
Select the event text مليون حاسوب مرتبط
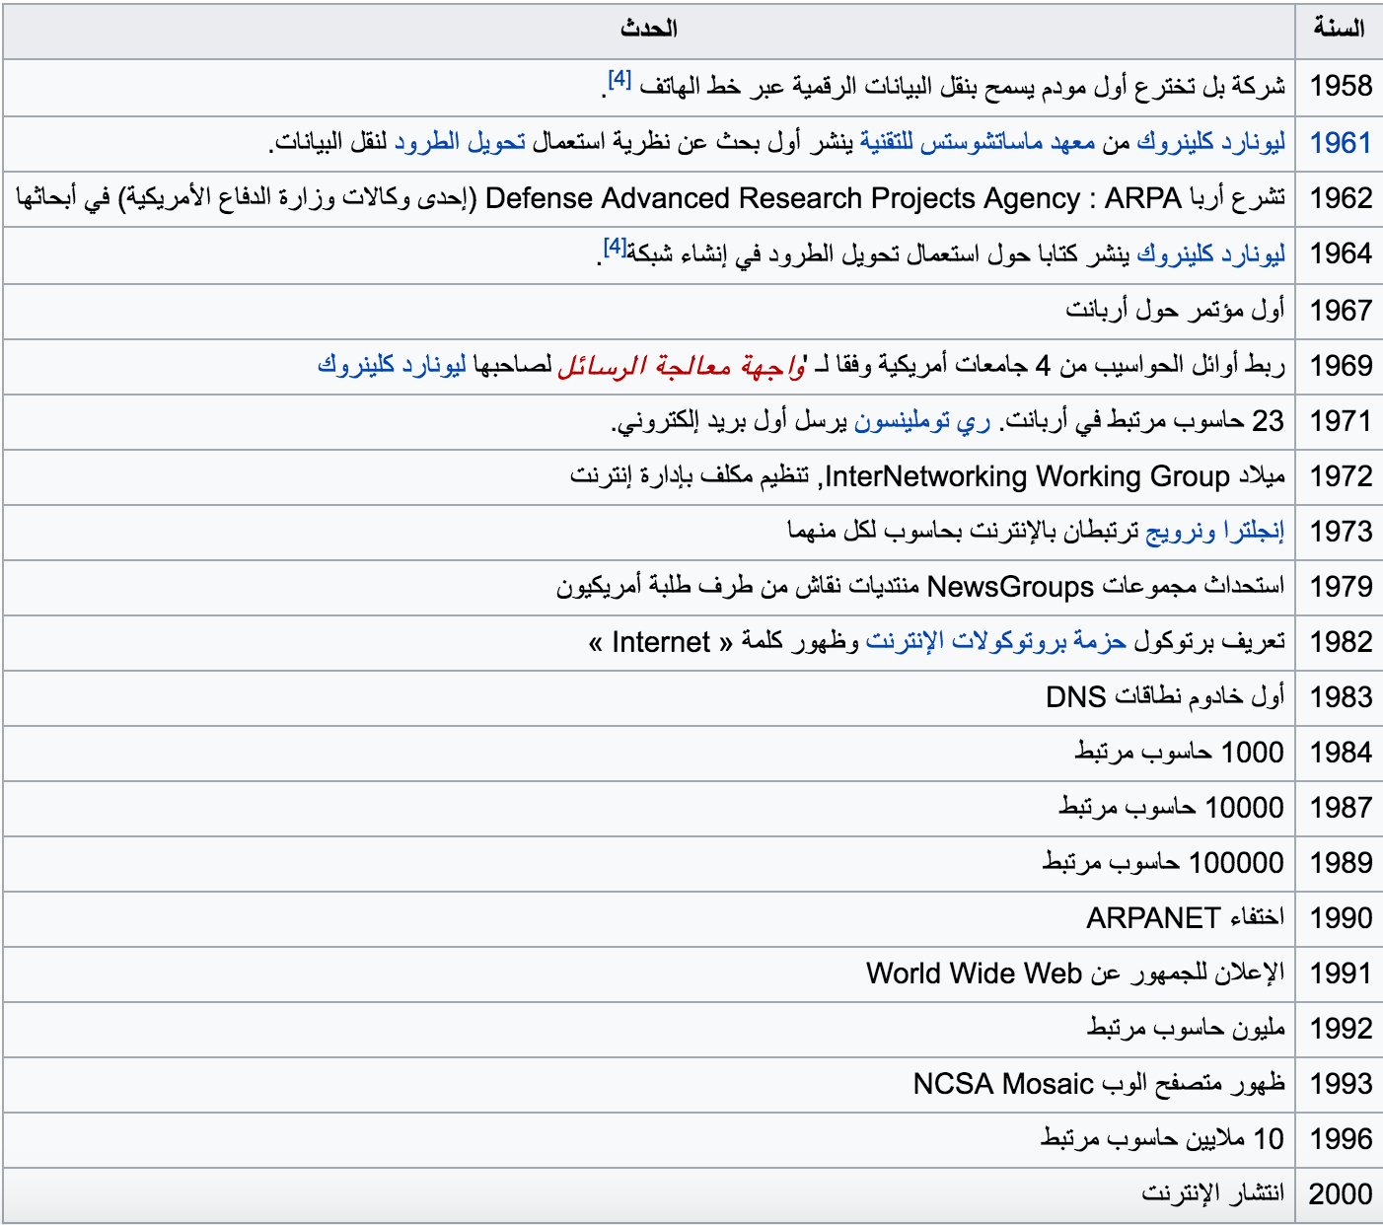[1186, 1029]
